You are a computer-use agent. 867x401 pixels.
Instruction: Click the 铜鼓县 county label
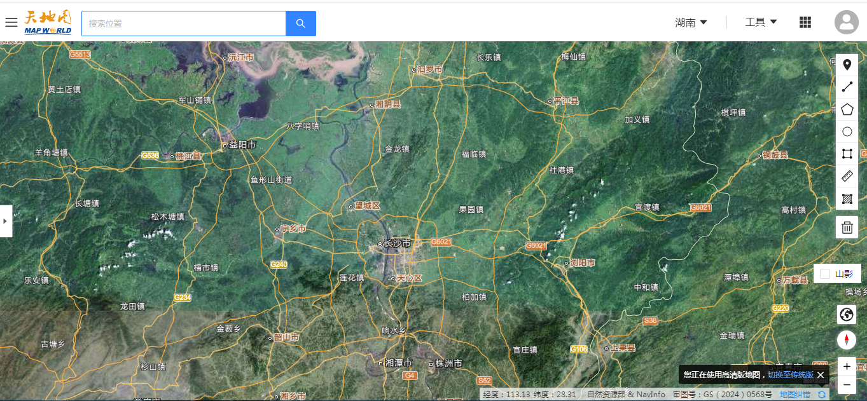tap(775, 154)
